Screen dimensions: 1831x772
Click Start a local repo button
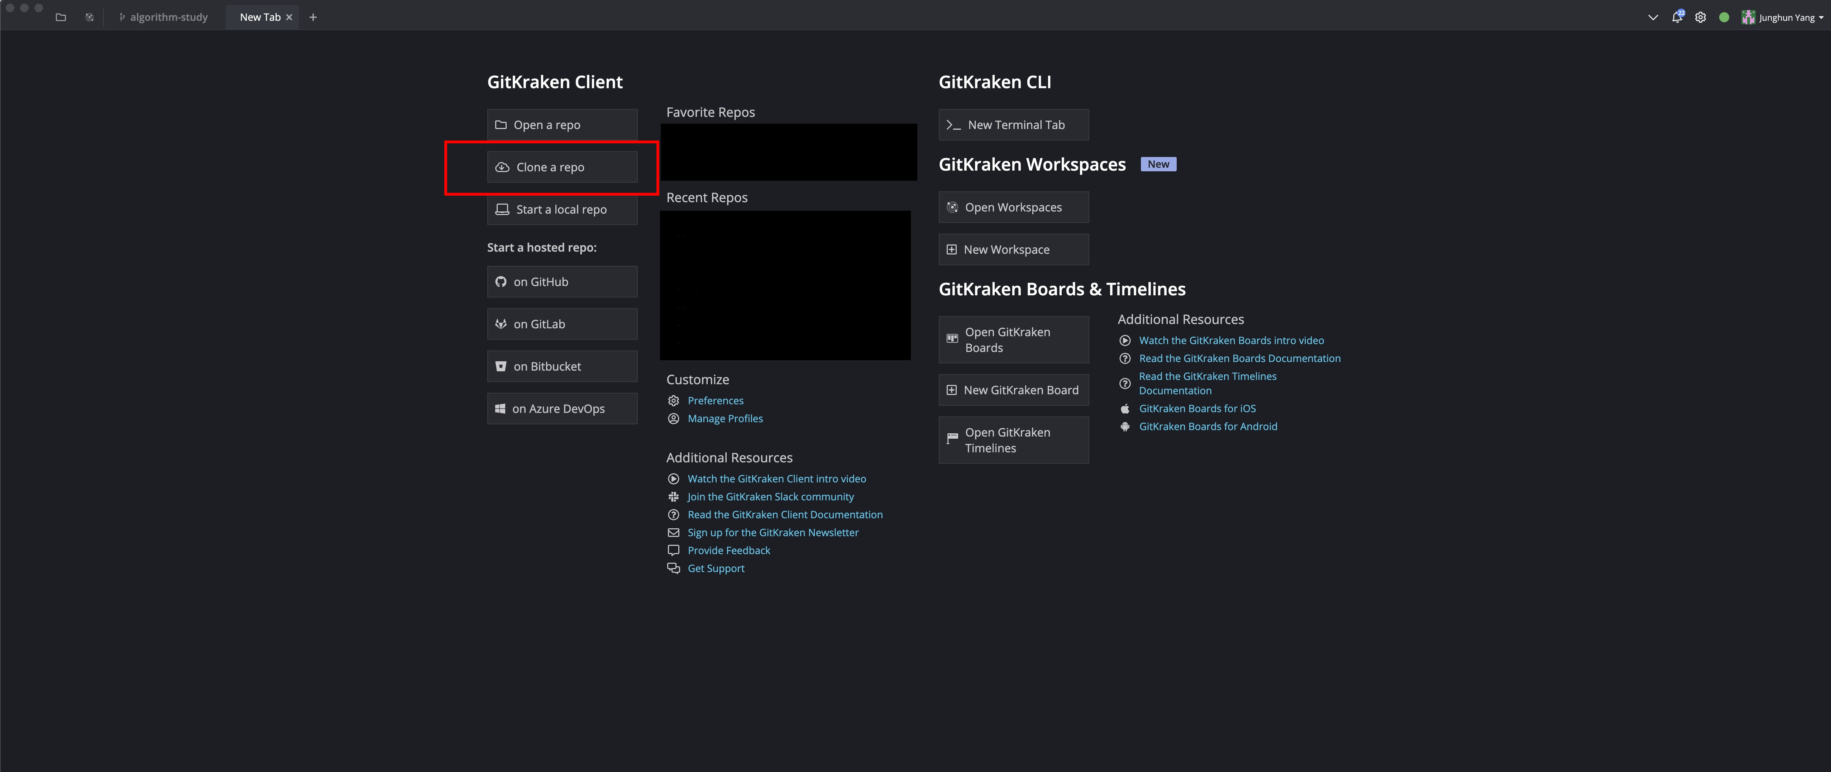[561, 209]
